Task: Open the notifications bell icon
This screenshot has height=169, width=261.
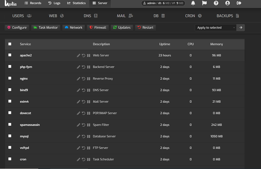Action: pyautogui.click(x=193, y=3)
